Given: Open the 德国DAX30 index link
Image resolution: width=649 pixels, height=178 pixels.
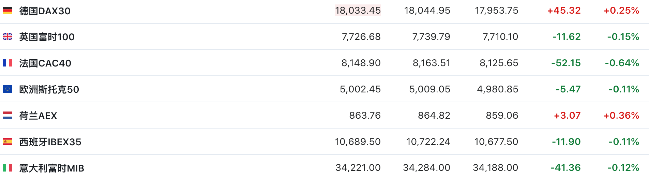Looking at the screenshot, I should (x=45, y=11).
